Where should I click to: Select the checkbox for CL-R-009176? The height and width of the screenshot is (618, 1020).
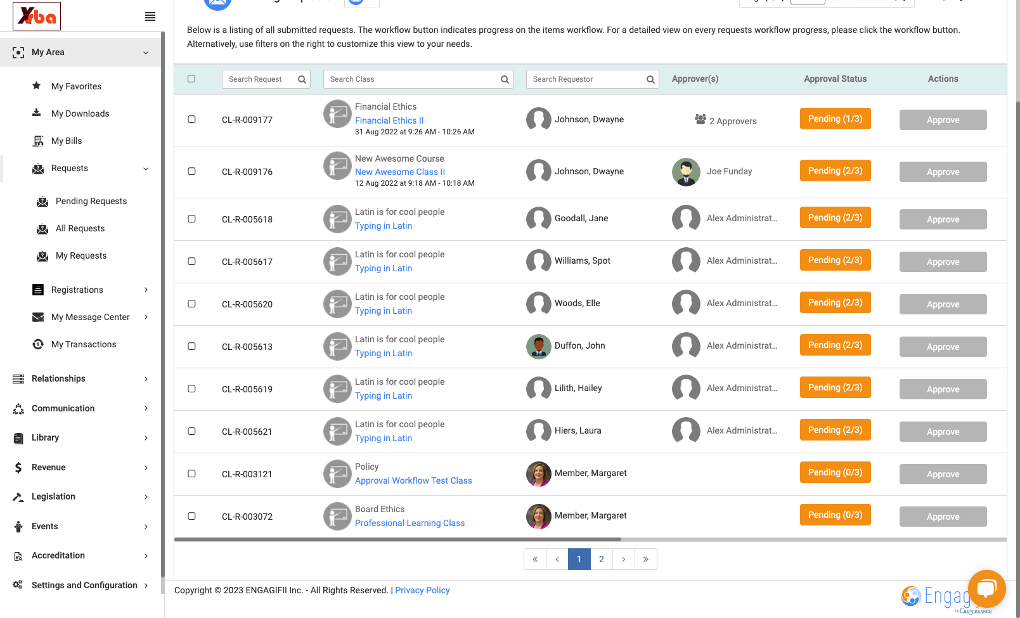tap(191, 171)
